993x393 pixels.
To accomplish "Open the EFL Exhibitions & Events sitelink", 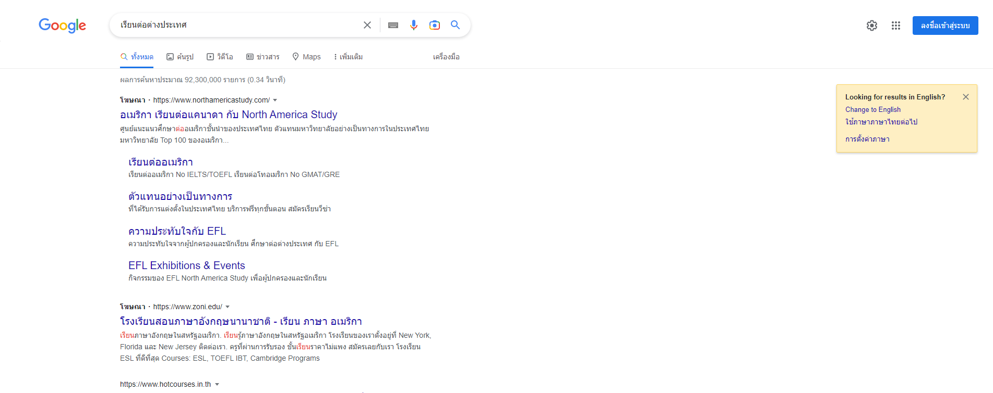I will 187,265.
